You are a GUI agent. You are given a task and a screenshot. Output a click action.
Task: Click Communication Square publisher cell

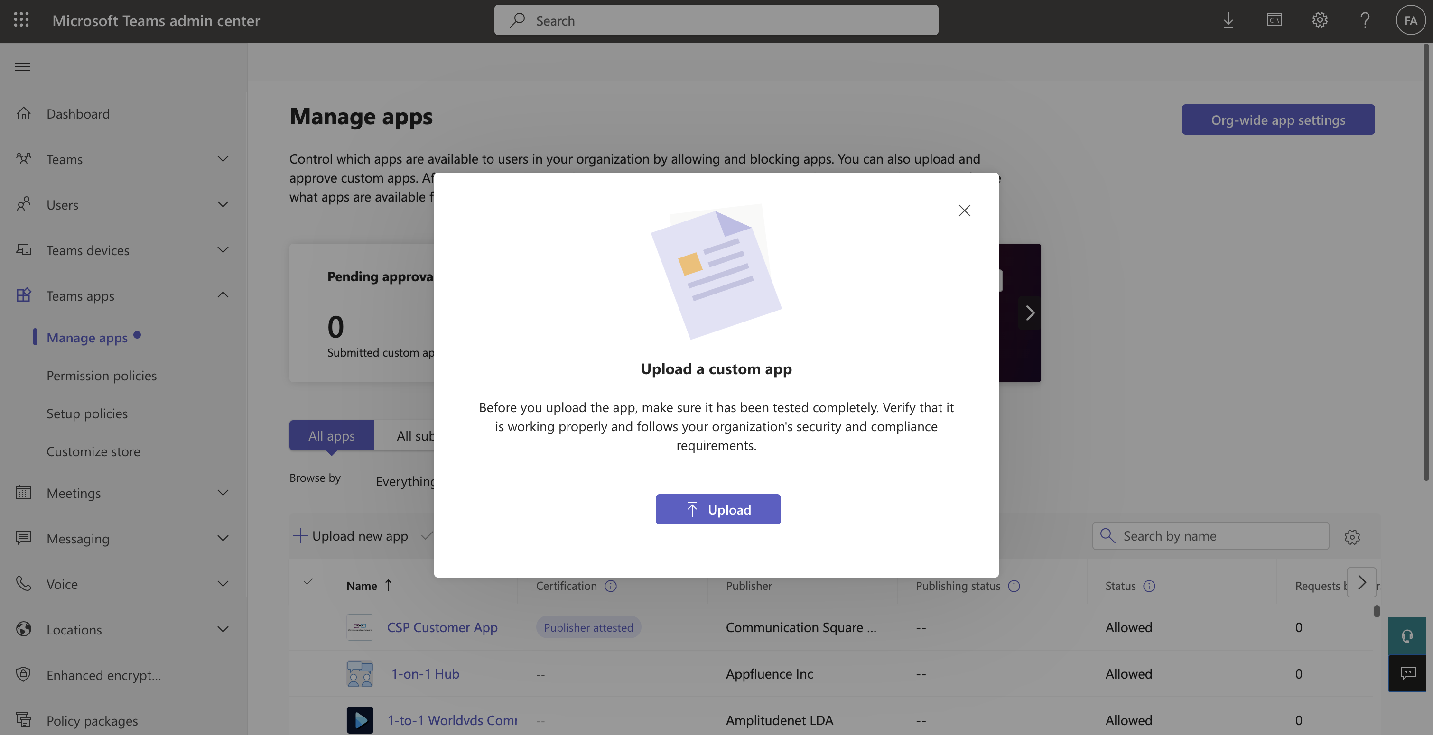tap(800, 627)
